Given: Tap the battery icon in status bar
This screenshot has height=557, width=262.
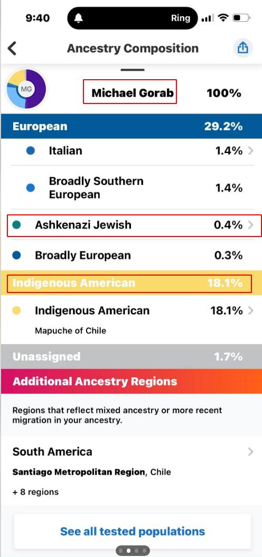Looking at the screenshot, I should click(241, 18).
